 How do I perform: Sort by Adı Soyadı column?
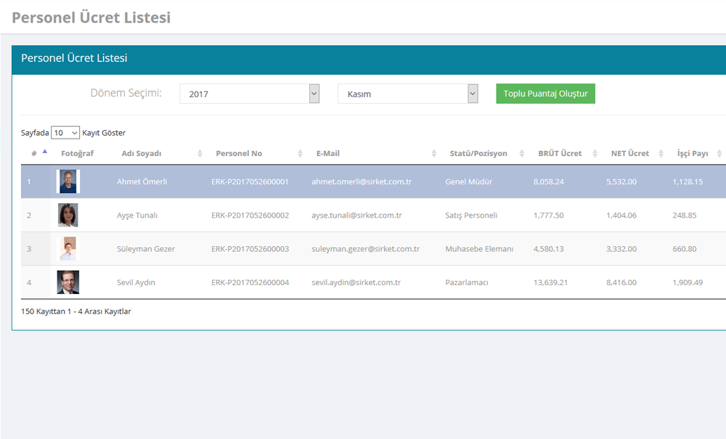pyautogui.click(x=142, y=153)
